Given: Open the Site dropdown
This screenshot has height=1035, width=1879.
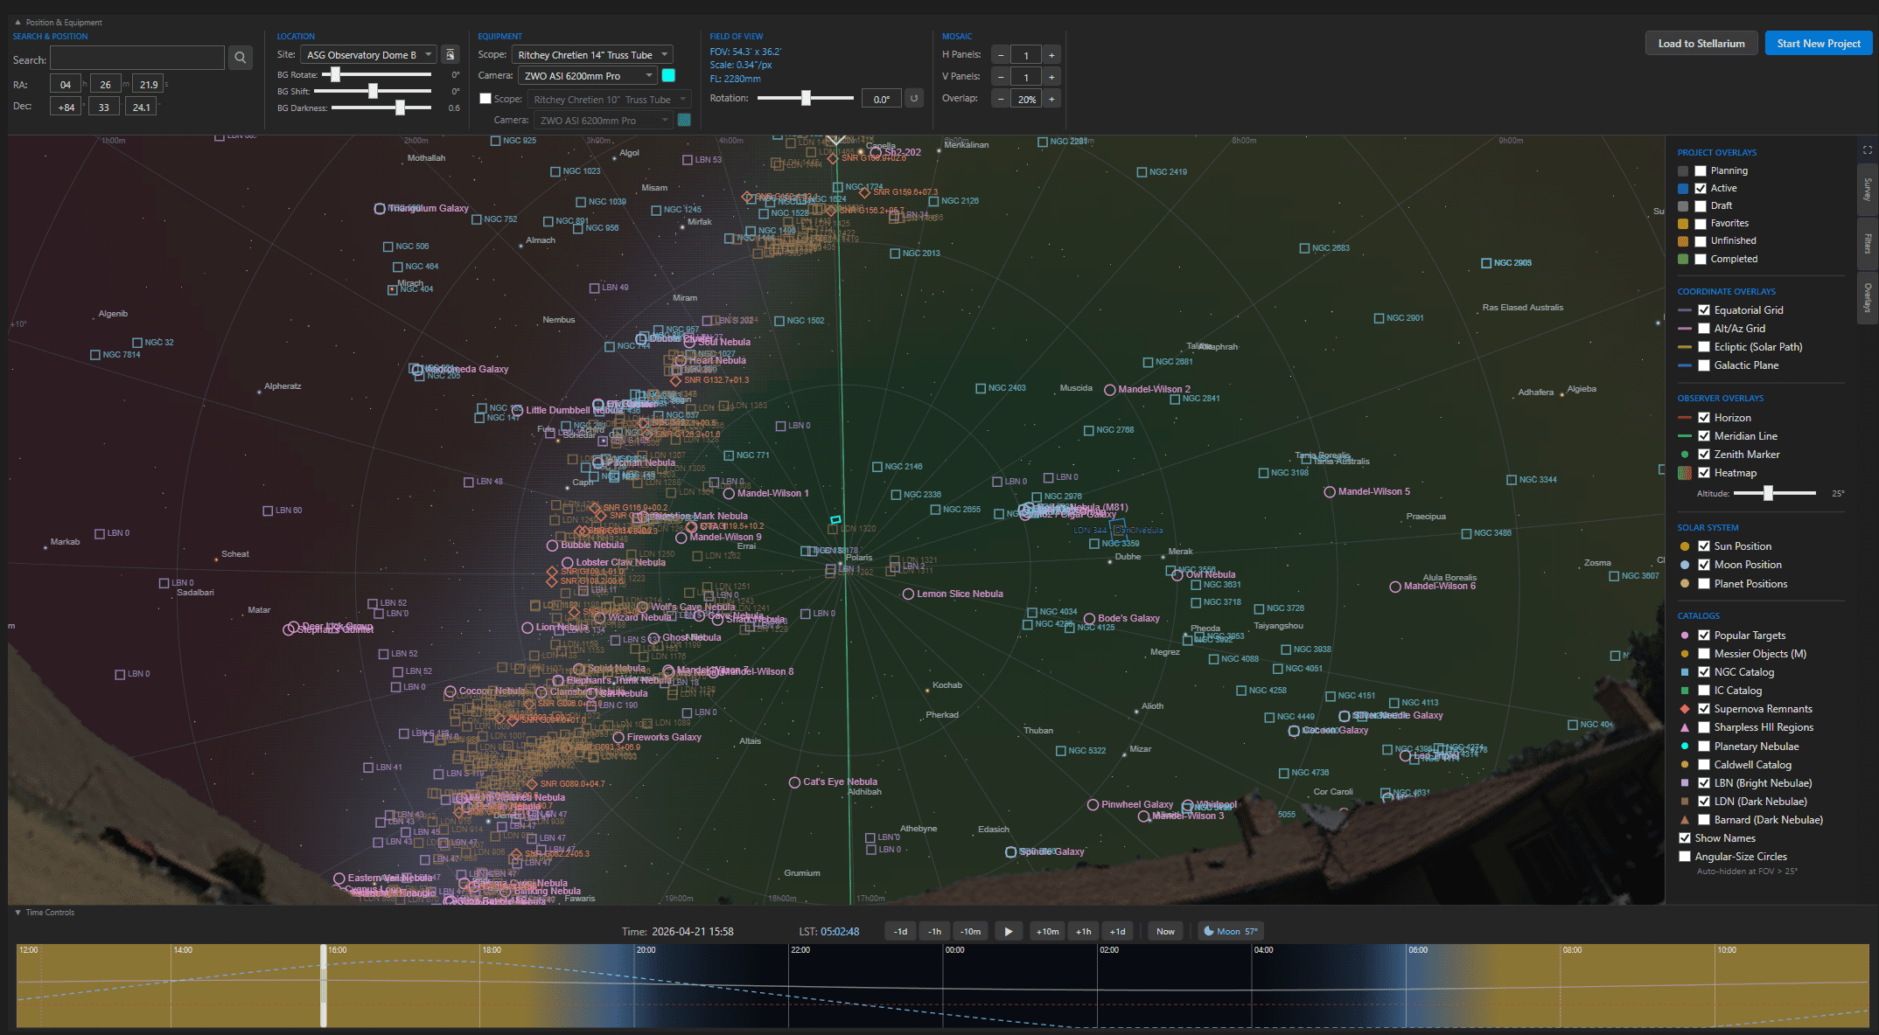Looking at the screenshot, I should click(x=368, y=55).
